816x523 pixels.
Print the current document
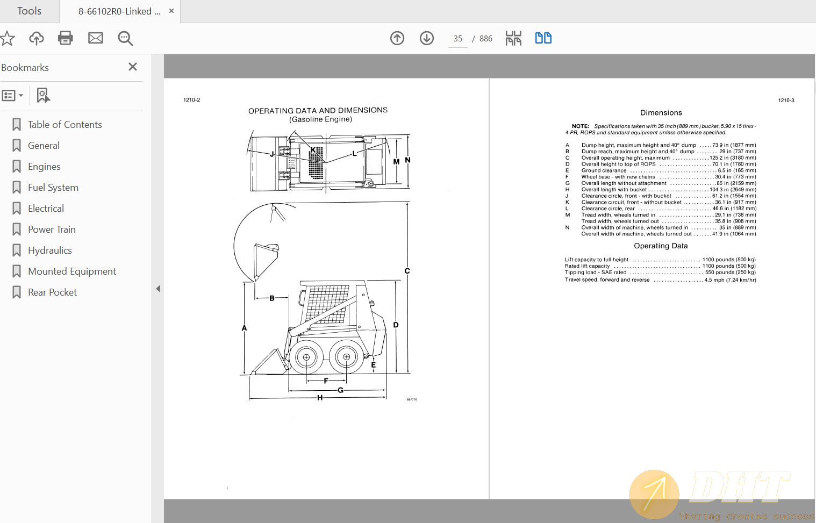pos(65,38)
